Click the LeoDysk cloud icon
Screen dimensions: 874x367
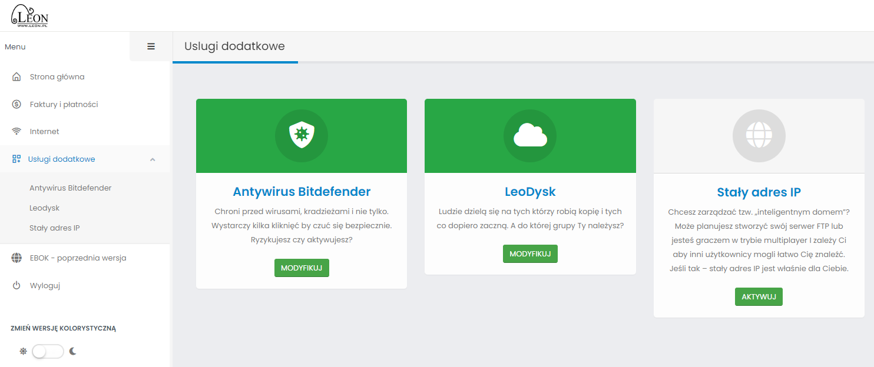pos(530,135)
